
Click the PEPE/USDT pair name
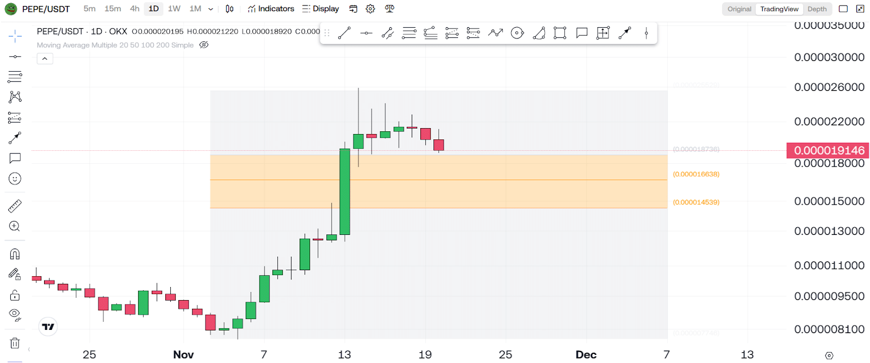[46, 9]
